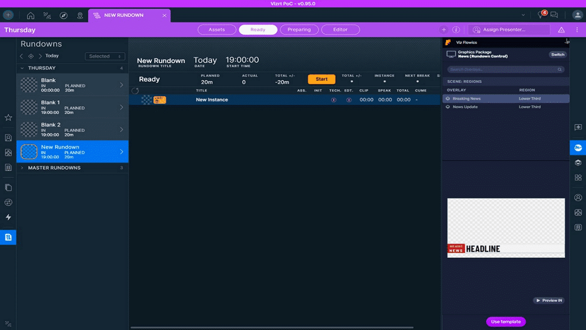586x330 pixels.
Task: Select the lightning quick-actions icon in left sidebar
Action: click(8, 217)
